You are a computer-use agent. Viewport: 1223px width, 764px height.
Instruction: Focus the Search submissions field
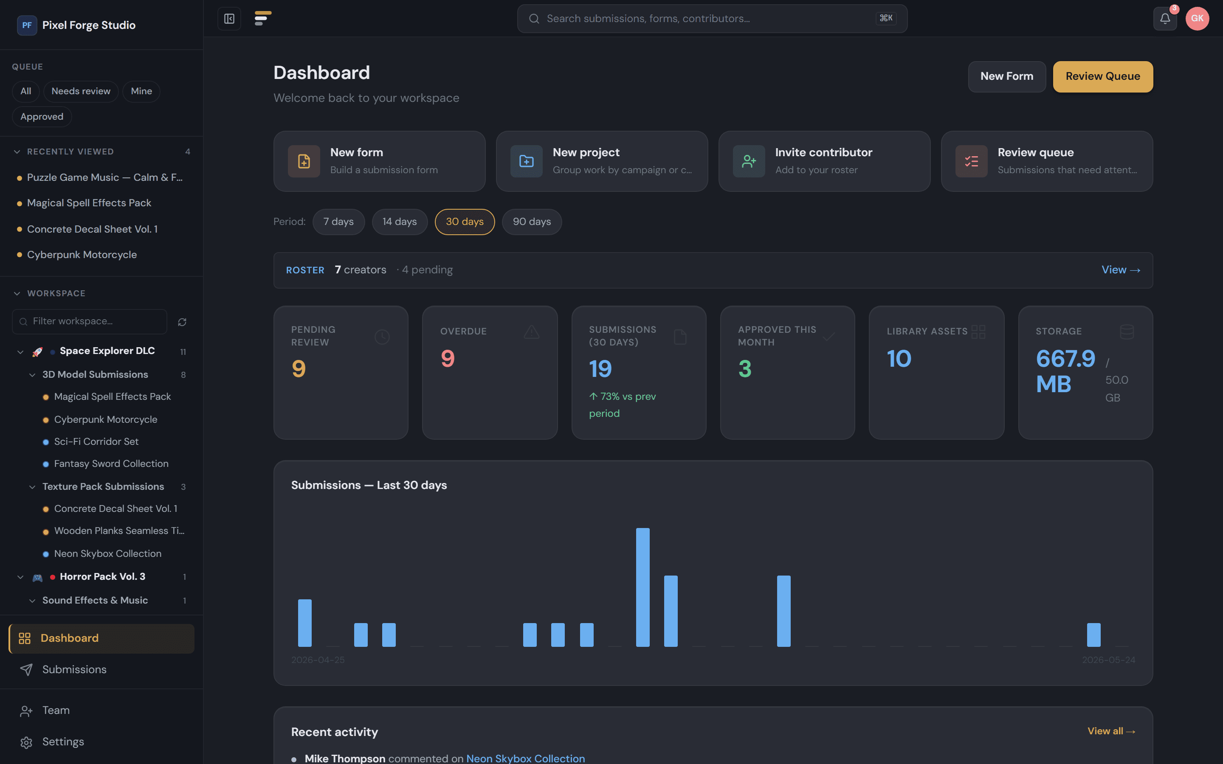pos(712,19)
